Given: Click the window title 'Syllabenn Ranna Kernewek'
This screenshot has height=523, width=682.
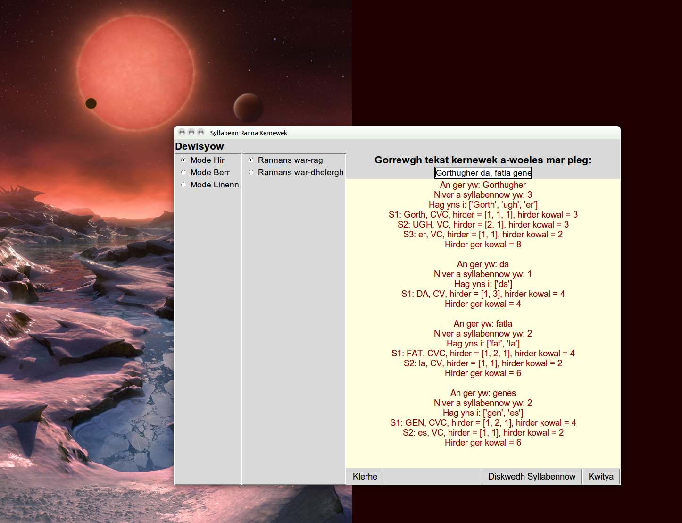Looking at the screenshot, I should [249, 133].
